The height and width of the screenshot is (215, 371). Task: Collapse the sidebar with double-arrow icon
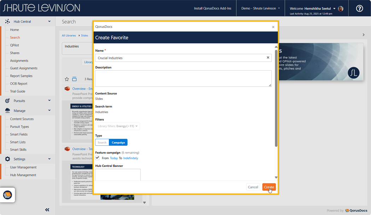coord(47,210)
